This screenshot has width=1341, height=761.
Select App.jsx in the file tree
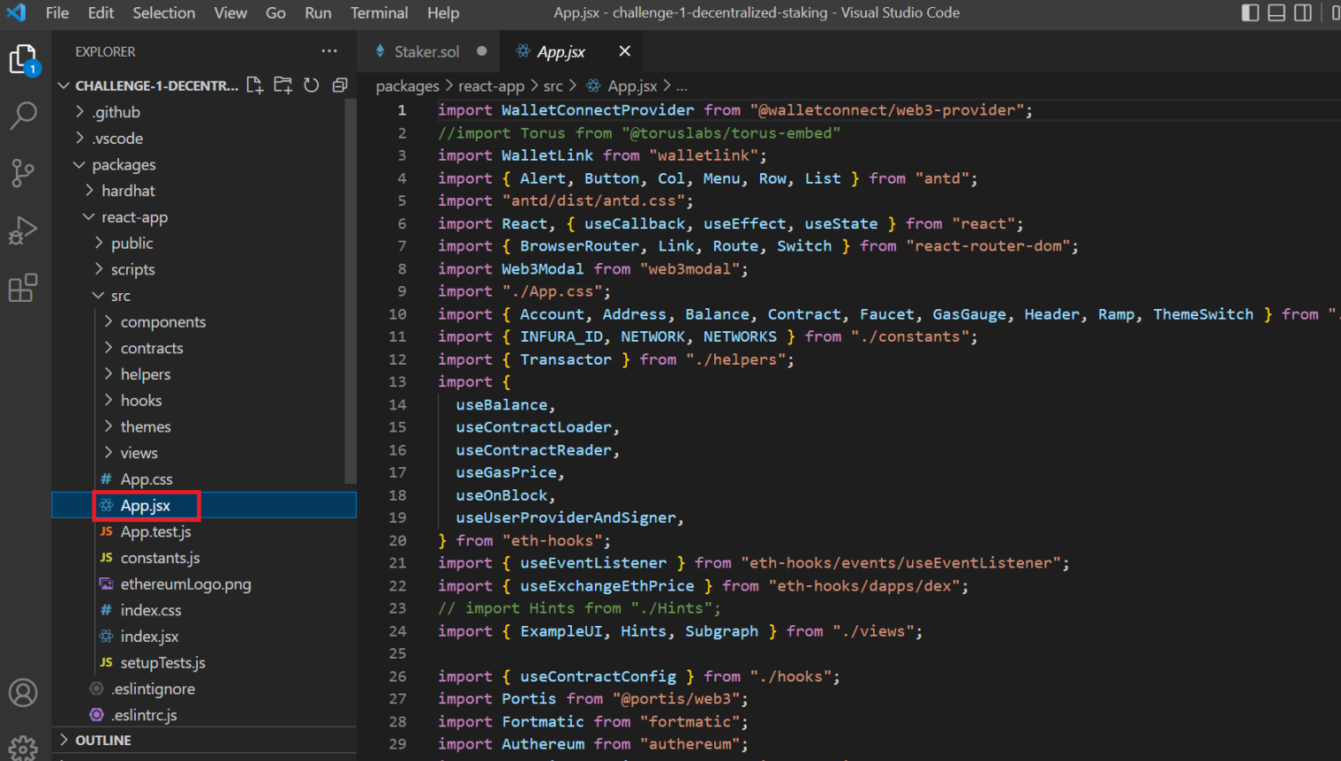(x=205, y=505)
